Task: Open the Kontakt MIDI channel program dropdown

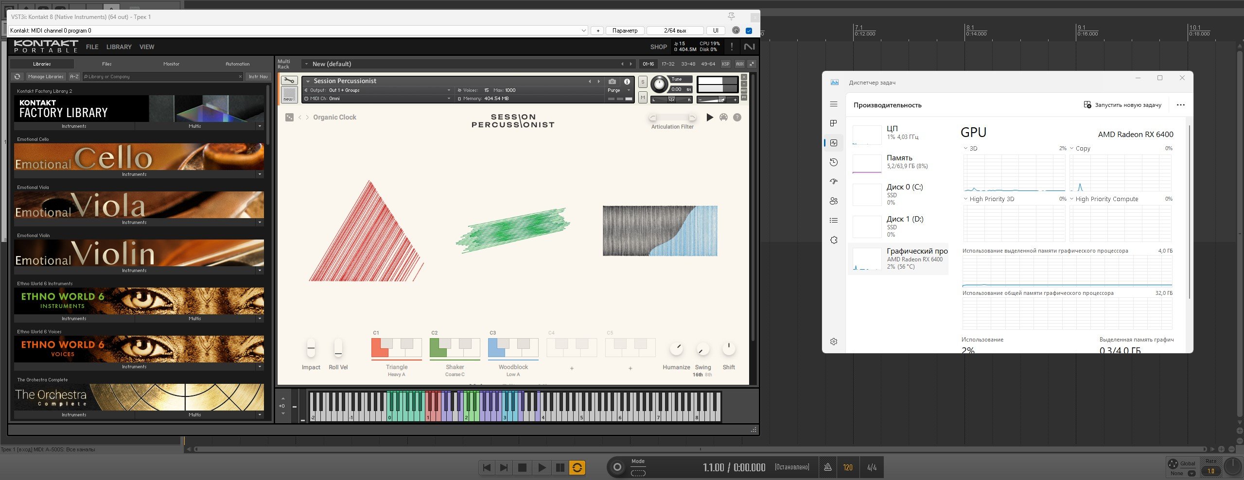Action: coord(298,30)
